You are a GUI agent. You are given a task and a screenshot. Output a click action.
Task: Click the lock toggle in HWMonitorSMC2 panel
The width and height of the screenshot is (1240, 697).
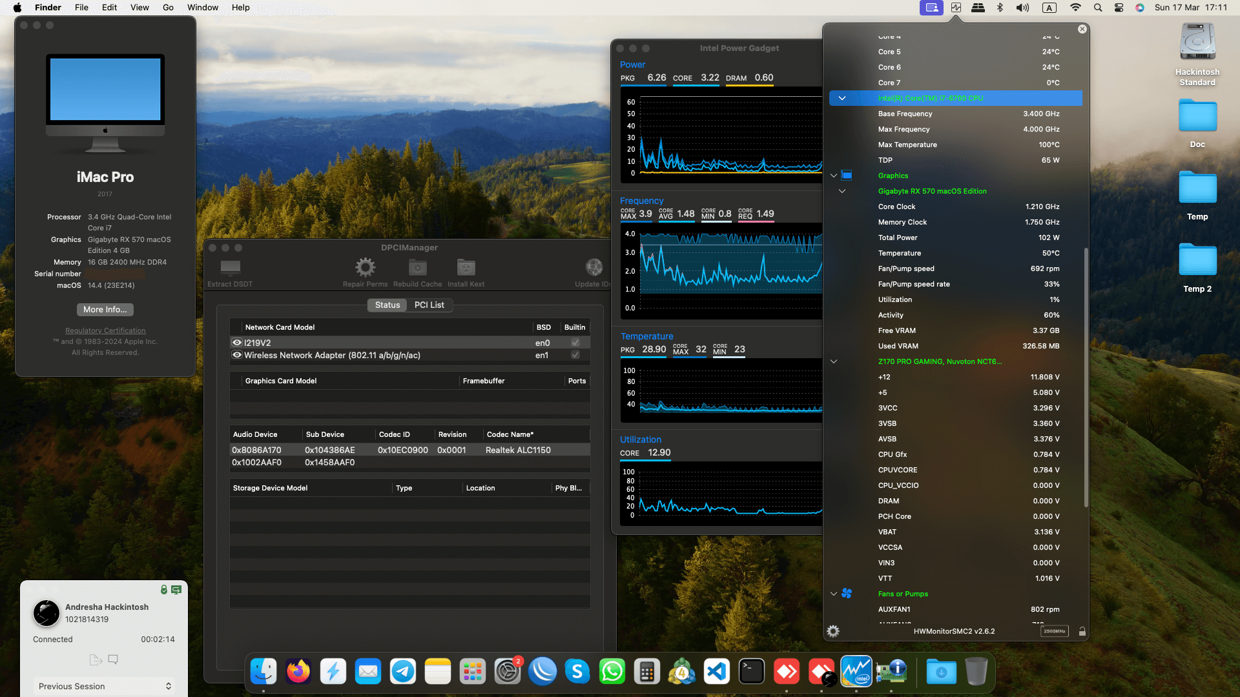(x=1082, y=631)
